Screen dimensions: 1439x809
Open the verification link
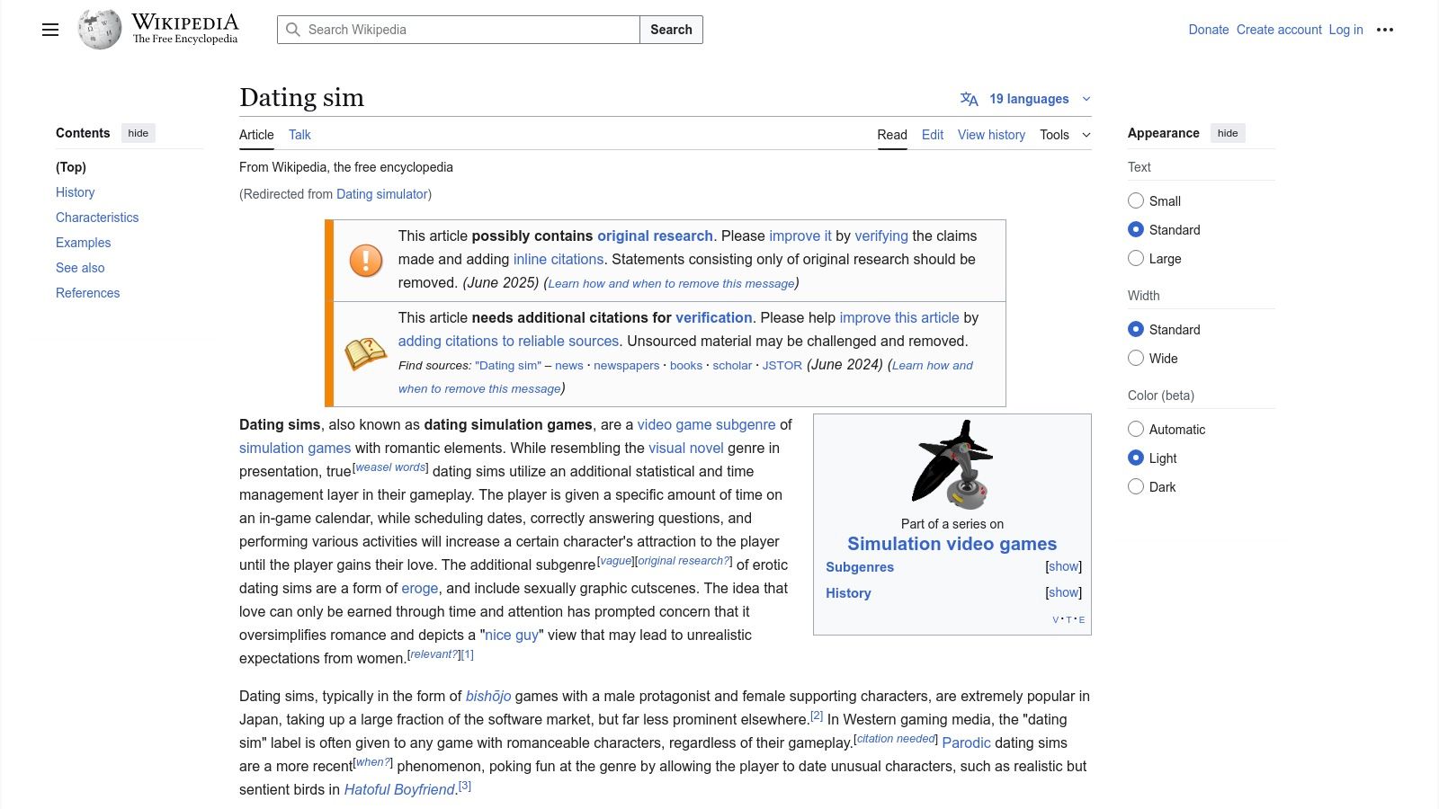[x=714, y=317]
